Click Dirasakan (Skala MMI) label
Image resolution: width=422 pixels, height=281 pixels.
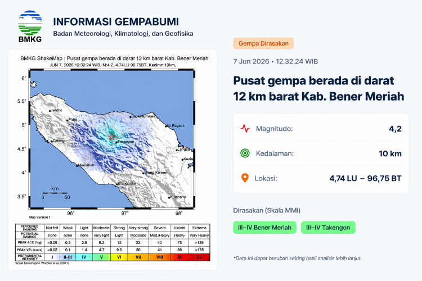(x=267, y=210)
